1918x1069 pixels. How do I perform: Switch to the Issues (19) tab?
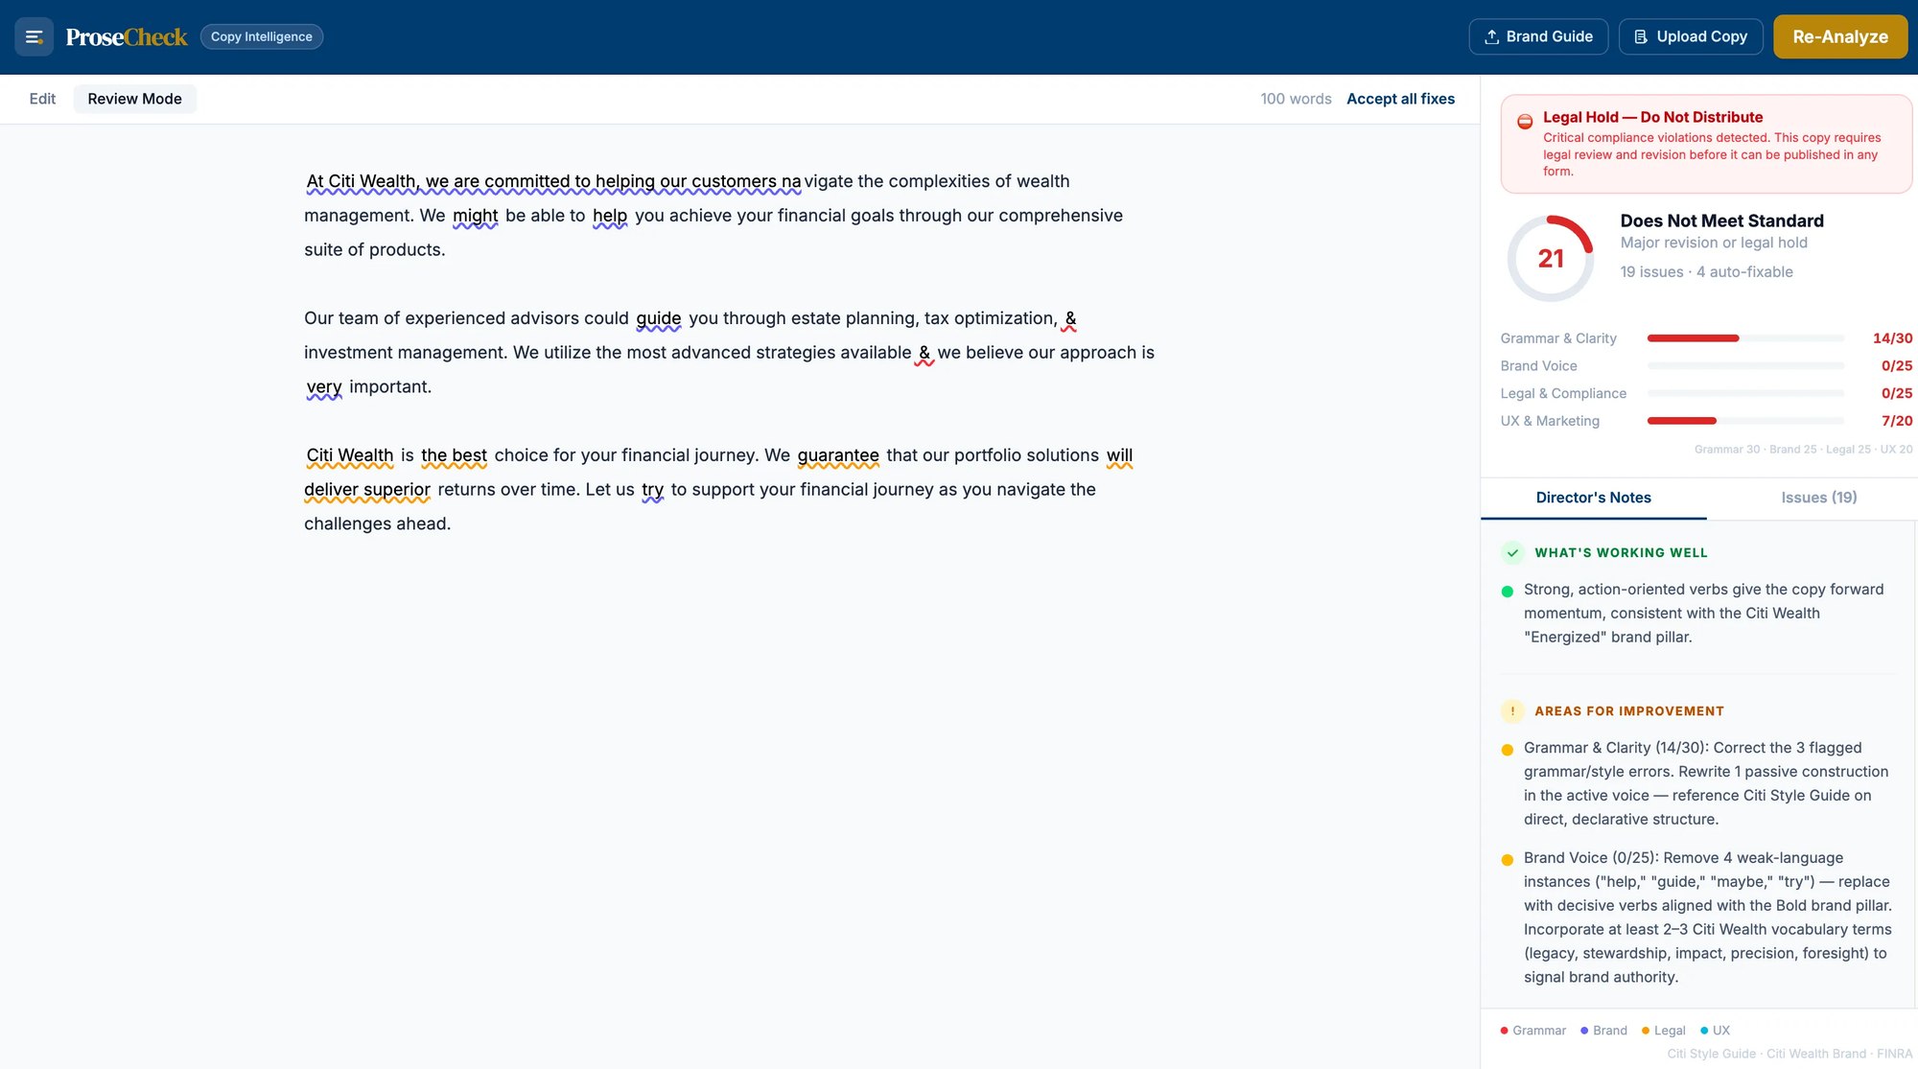(x=1818, y=498)
